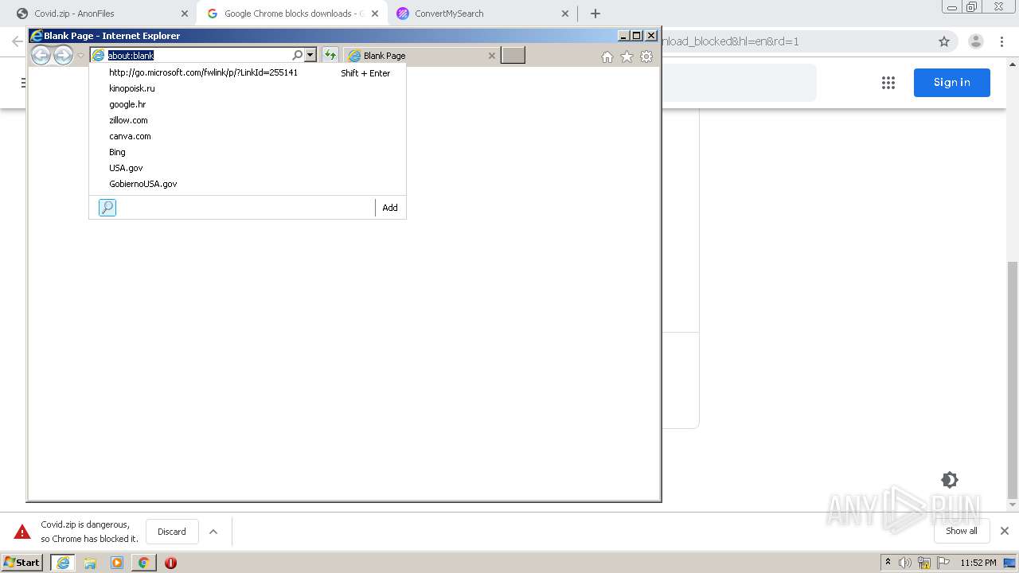1019x573 pixels.
Task: Toggle dark mode icon on help page
Action: (x=949, y=480)
